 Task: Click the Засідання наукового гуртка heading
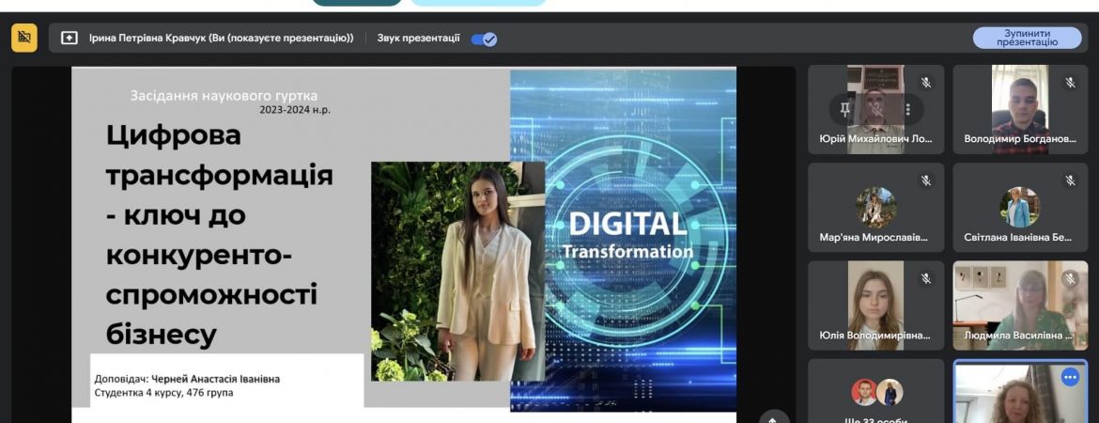(x=224, y=95)
